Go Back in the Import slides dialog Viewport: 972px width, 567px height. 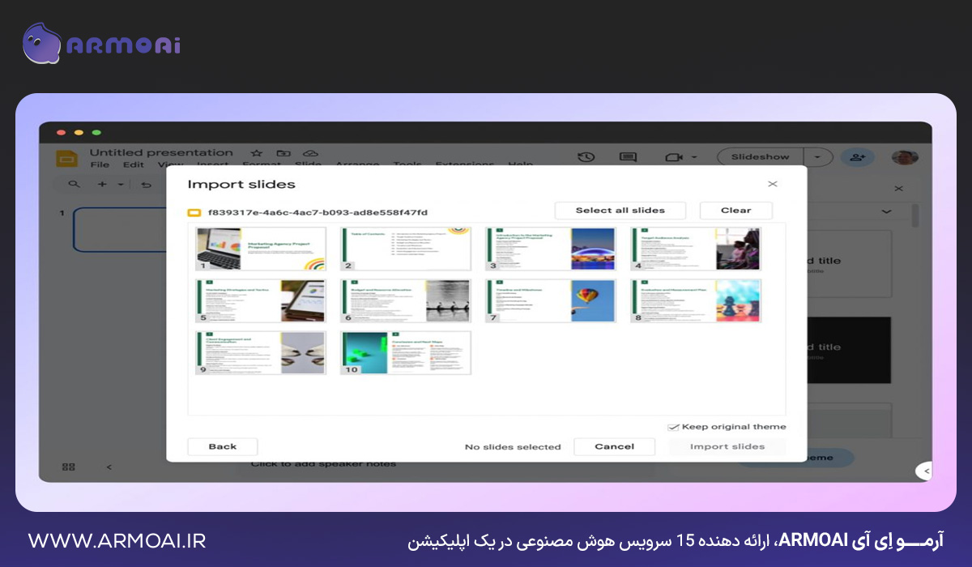tap(222, 446)
